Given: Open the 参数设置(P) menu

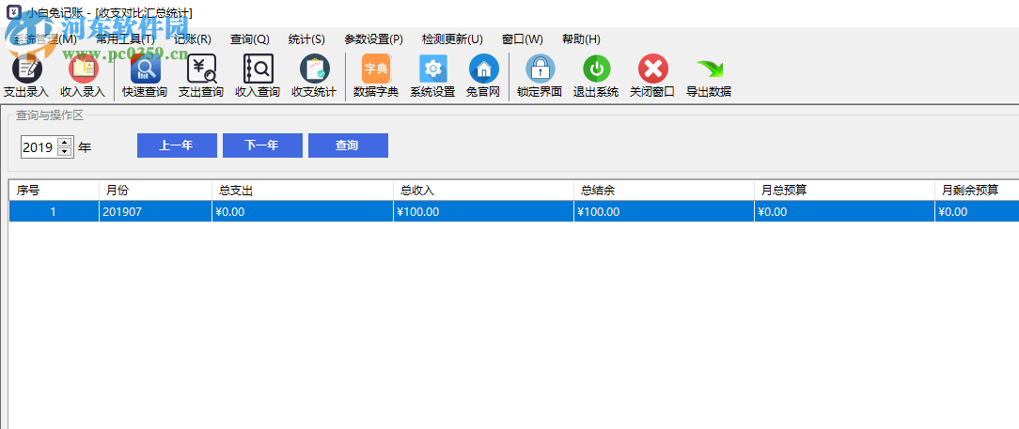Looking at the screenshot, I should tap(374, 38).
